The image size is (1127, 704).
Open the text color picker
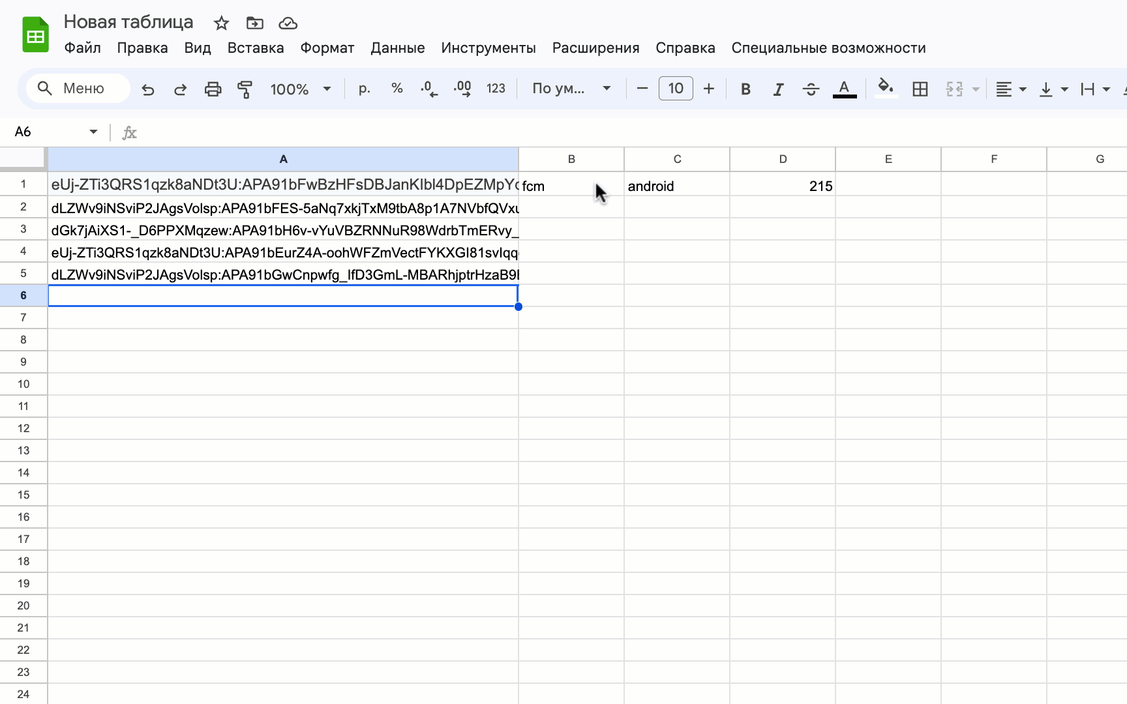(844, 89)
